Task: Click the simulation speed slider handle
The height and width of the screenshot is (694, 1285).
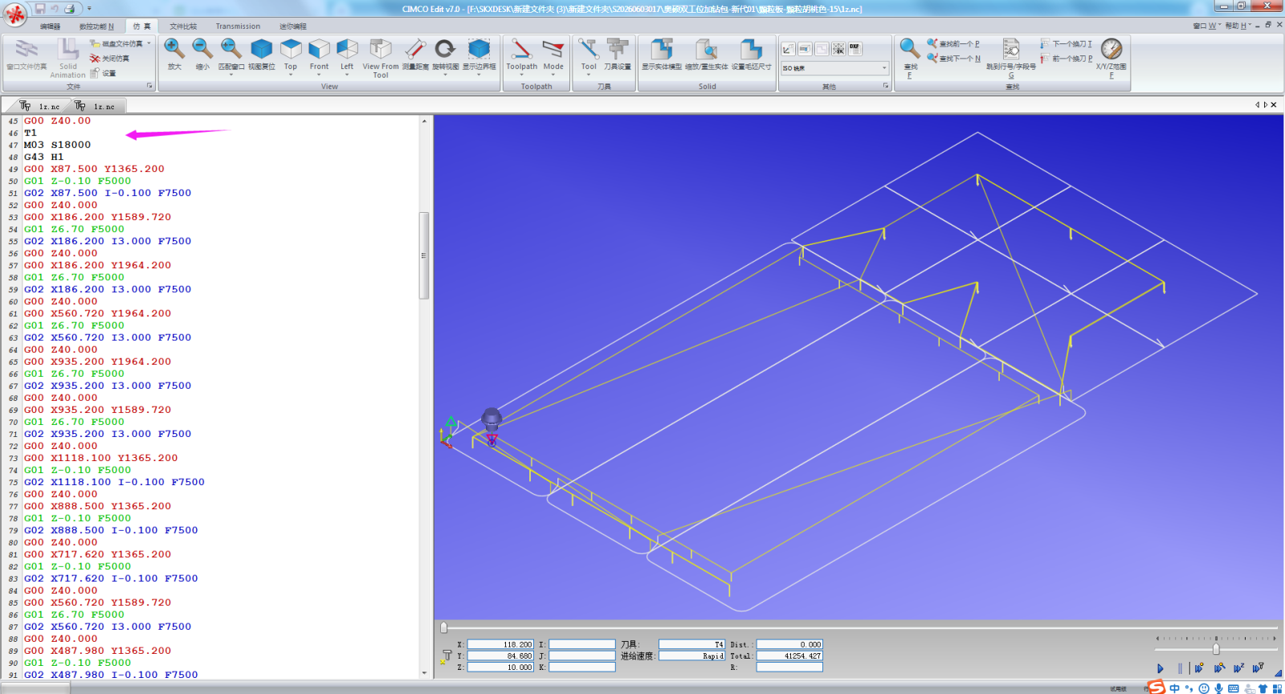Action: (x=1216, y=649)
